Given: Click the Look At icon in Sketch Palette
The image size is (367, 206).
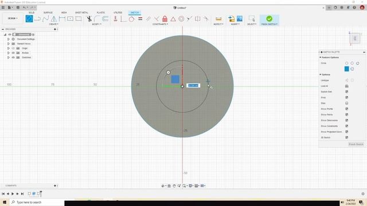Looking at the screenshot, I should pyautogui.click(x=346, y=86).
